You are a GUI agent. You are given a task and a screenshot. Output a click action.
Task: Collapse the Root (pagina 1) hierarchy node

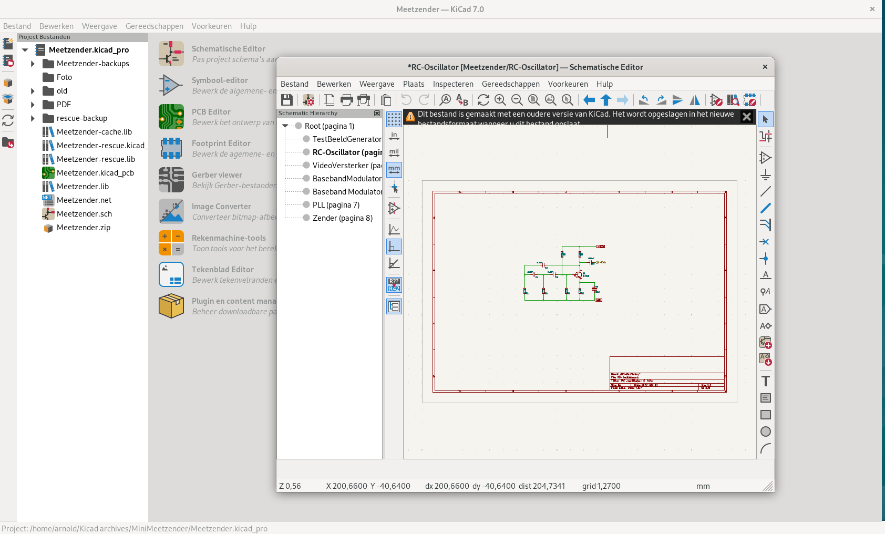tap(285, 126)
